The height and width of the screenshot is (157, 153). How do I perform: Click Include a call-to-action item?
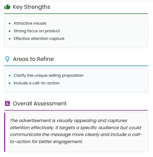[x=37, y=83]
